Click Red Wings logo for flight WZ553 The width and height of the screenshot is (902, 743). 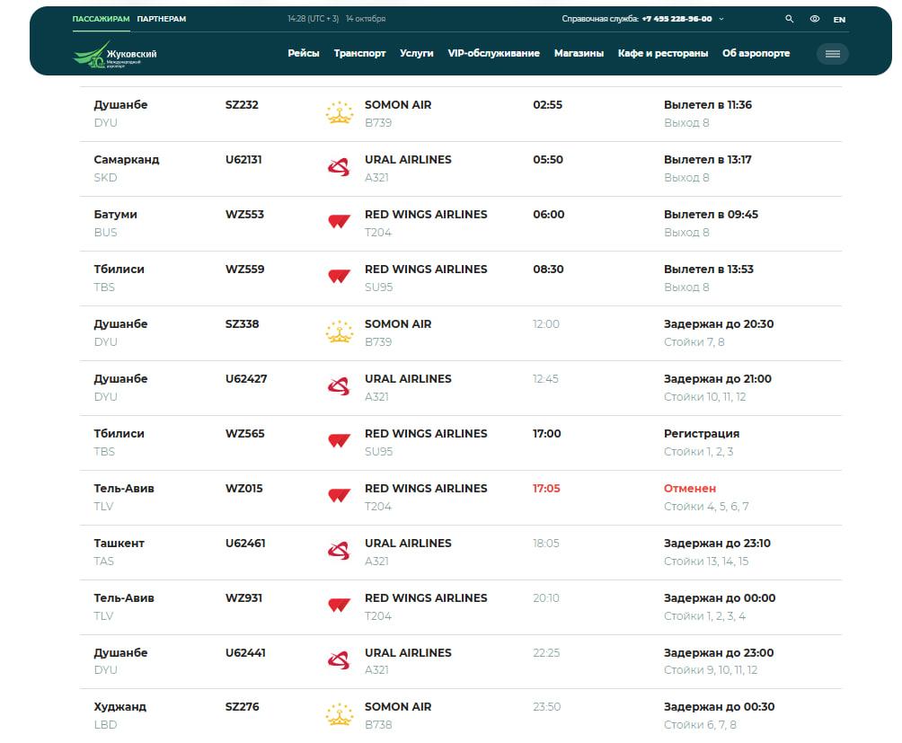(x=340, y=221)
